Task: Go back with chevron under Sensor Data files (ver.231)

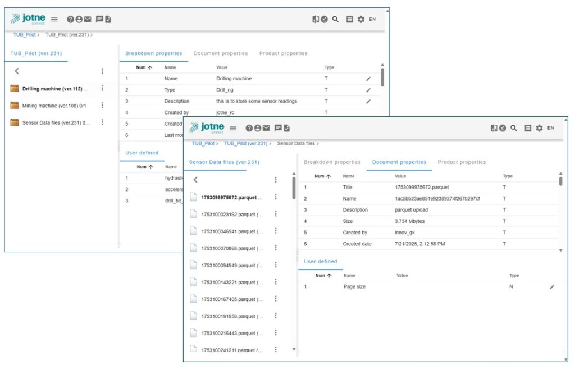Action: click(195, 180)
